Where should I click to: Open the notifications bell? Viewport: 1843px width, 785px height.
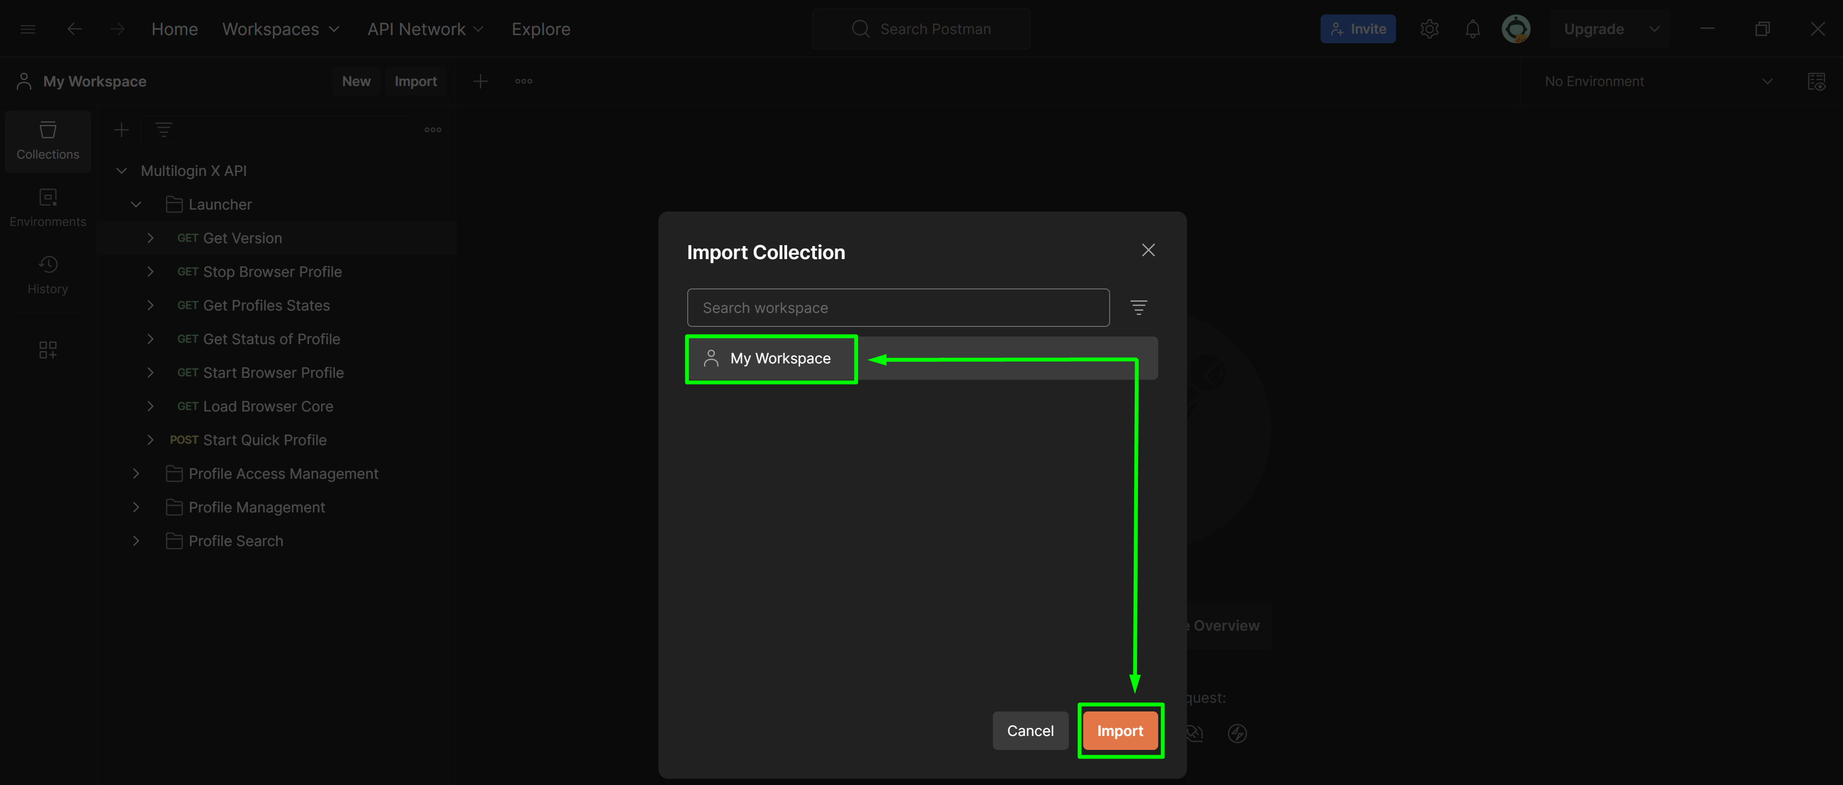1472,29
